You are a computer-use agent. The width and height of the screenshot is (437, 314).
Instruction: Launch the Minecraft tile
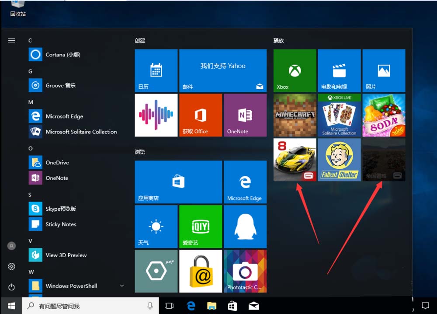click(x=295, y=115)
